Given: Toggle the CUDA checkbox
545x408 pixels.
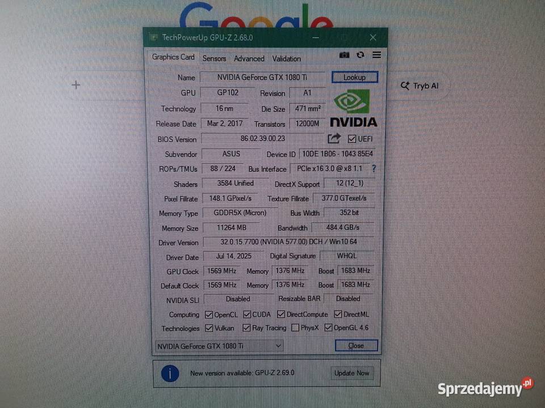Looking at the screenshot, I should pyautogui.click(x=247, y=314).
